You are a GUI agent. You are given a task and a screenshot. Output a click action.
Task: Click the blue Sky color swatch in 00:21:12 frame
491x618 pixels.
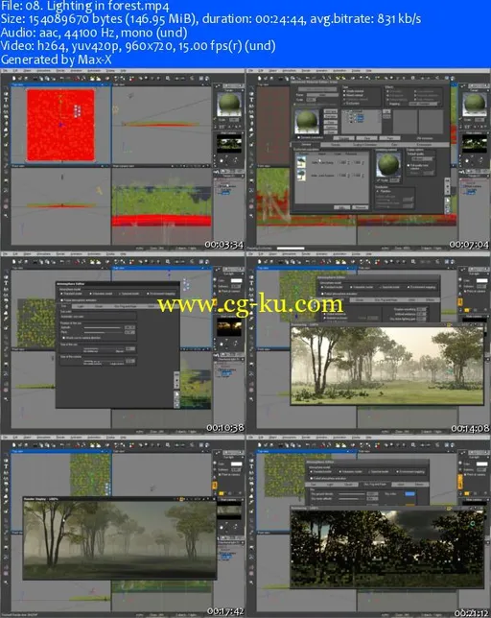pos(409,493)
